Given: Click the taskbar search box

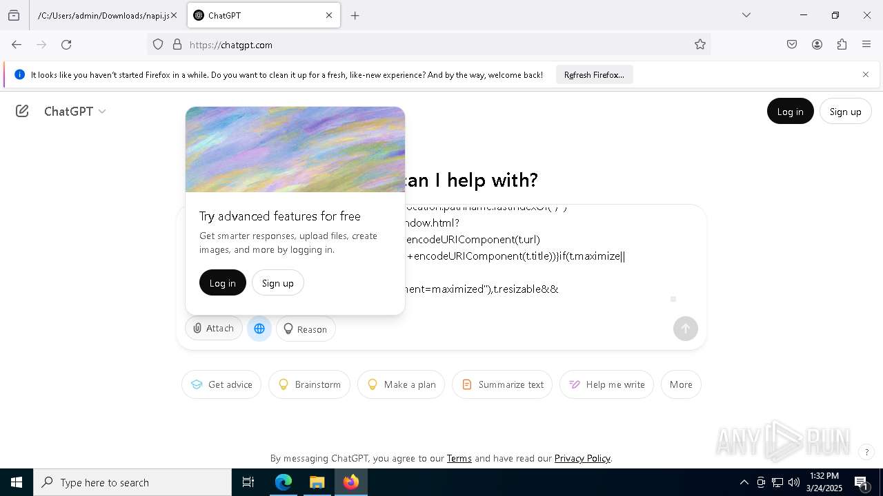Looking at the screenshot, I should coord(132,482).
